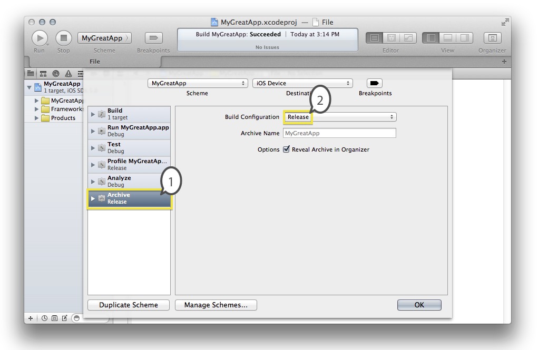Click the Analyze action icon
Image resolution: width=538 pixels, height=350 pixels.
coord(102,182)
